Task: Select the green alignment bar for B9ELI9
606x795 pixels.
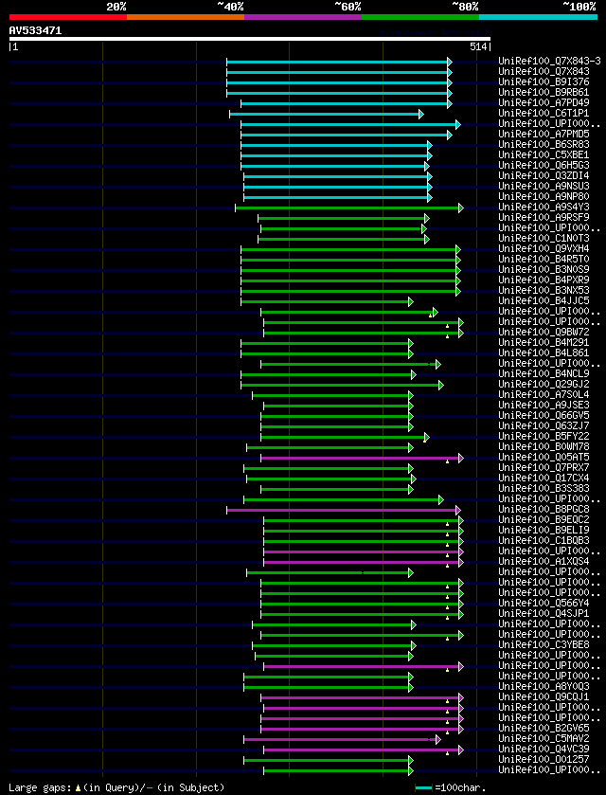Action: pyautogui.click(x=364, y=531)
